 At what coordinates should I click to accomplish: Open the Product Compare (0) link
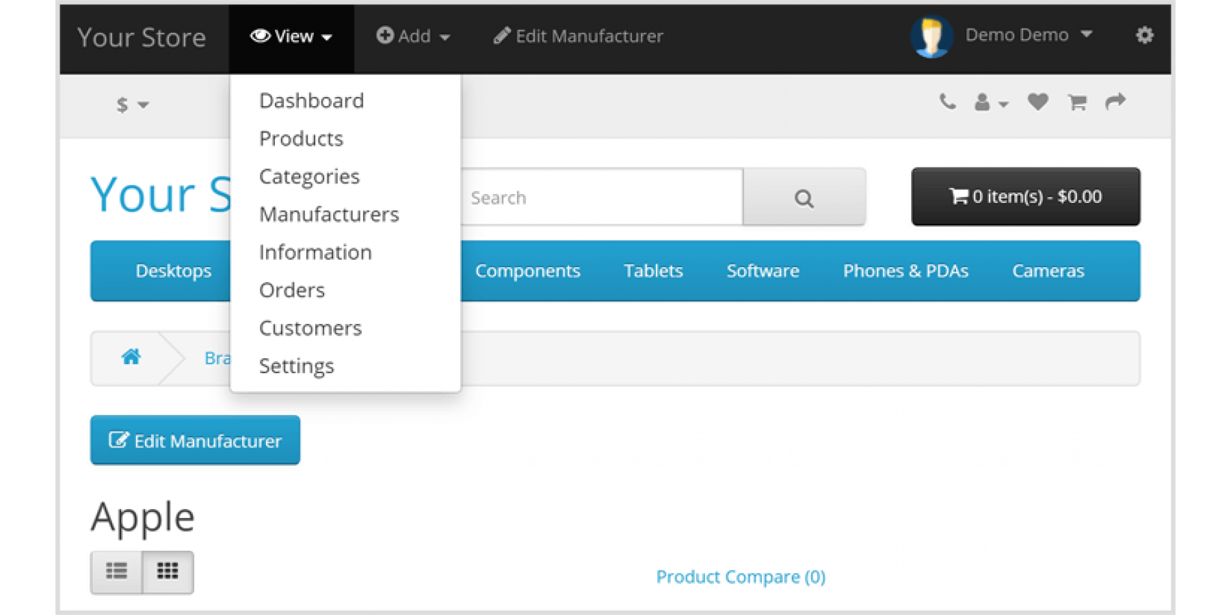[x=741, y=577]
